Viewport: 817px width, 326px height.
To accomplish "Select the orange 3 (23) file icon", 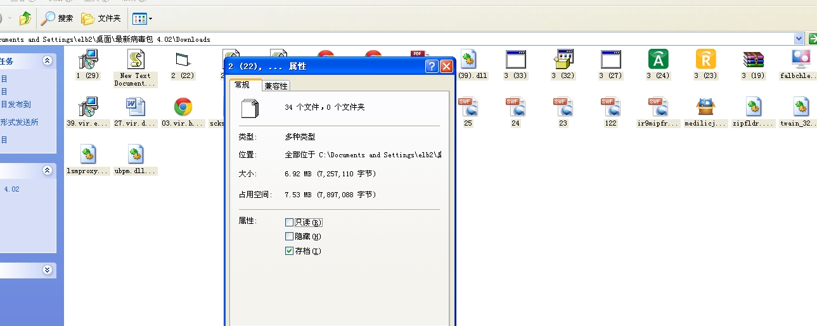I will [x=705, y=60].
